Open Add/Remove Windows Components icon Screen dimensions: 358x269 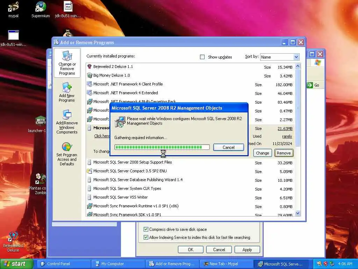point(67,115)
